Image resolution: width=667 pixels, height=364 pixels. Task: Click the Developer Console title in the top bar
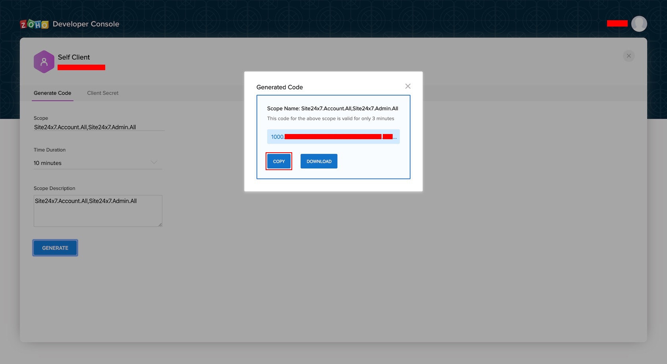86,24
